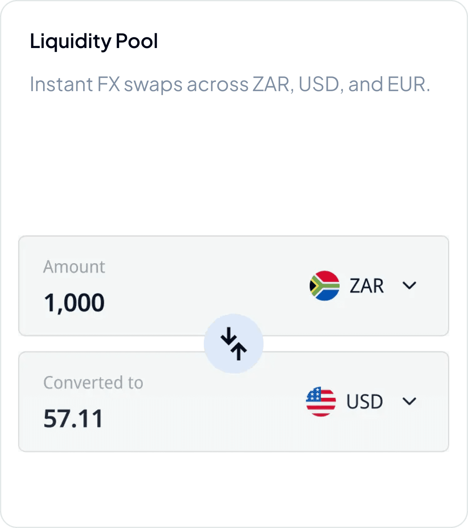Click the 57.11 converted value
Viewport: 468px width, 528px height.
(73, 419)
